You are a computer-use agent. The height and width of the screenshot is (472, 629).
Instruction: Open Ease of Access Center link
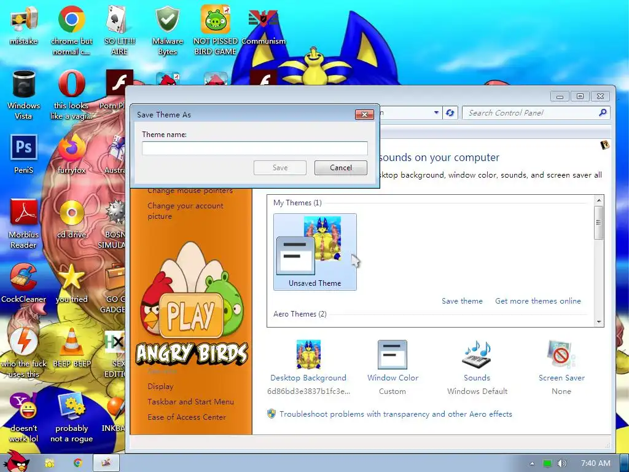187,417
